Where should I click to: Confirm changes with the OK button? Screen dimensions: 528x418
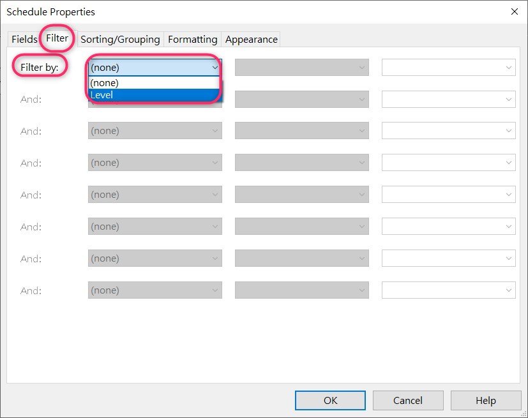(x=329, y=400)
